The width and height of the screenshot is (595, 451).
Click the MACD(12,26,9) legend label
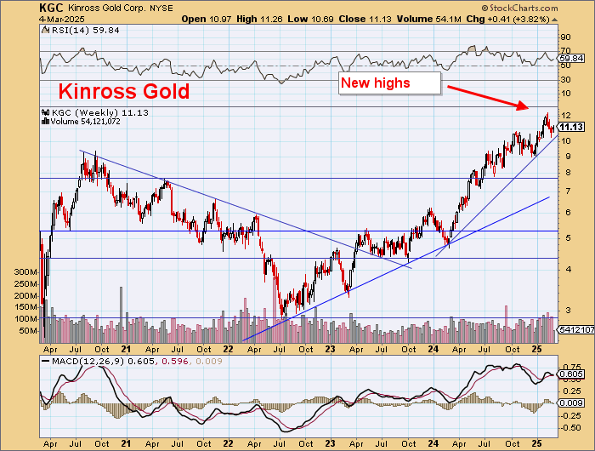pyautogui.click(x=88, y=362)
